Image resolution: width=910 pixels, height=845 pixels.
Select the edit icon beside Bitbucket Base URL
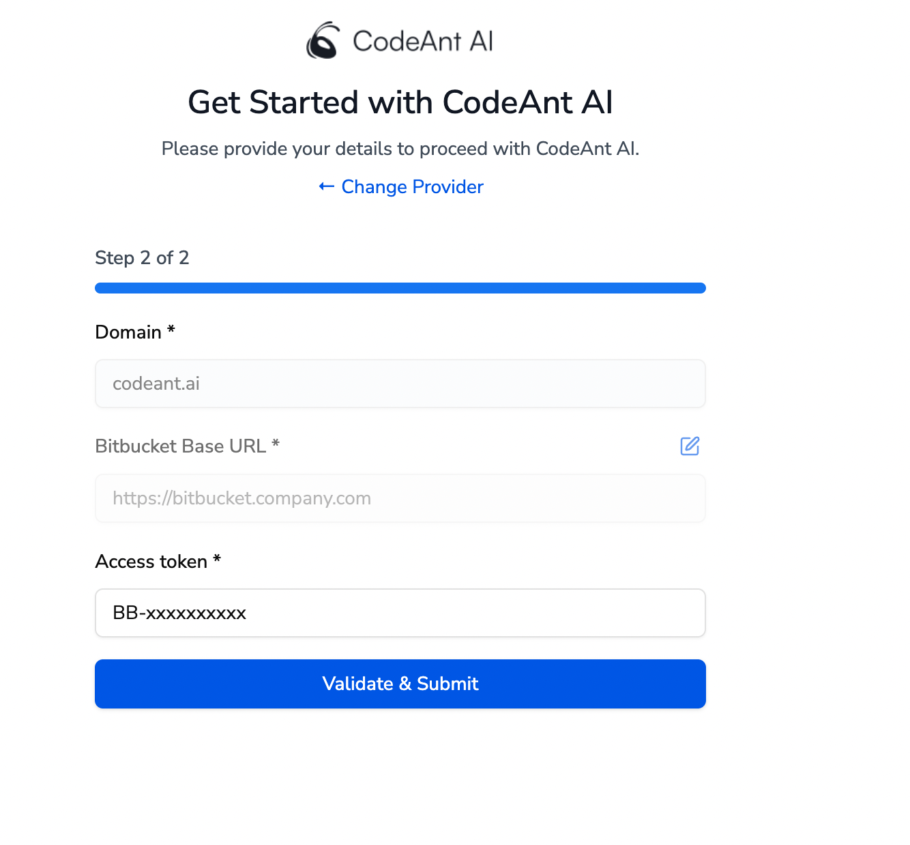pyautogui.click(x=690, y=446)
